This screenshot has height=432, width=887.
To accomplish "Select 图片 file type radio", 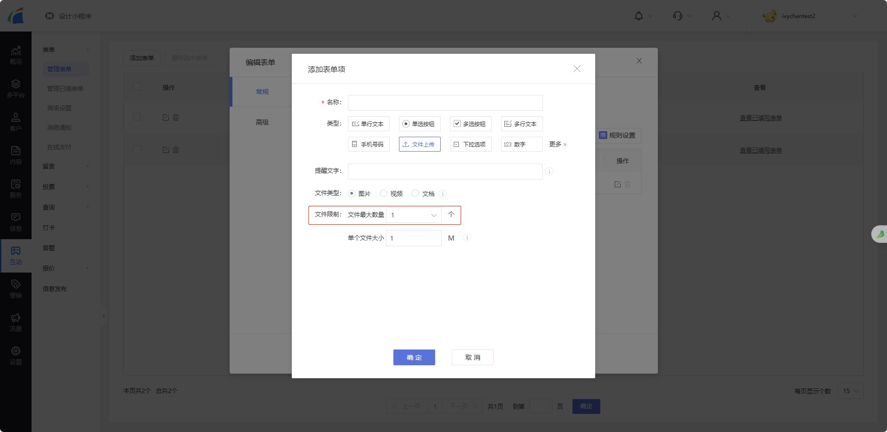I will (x=352, y=193).
